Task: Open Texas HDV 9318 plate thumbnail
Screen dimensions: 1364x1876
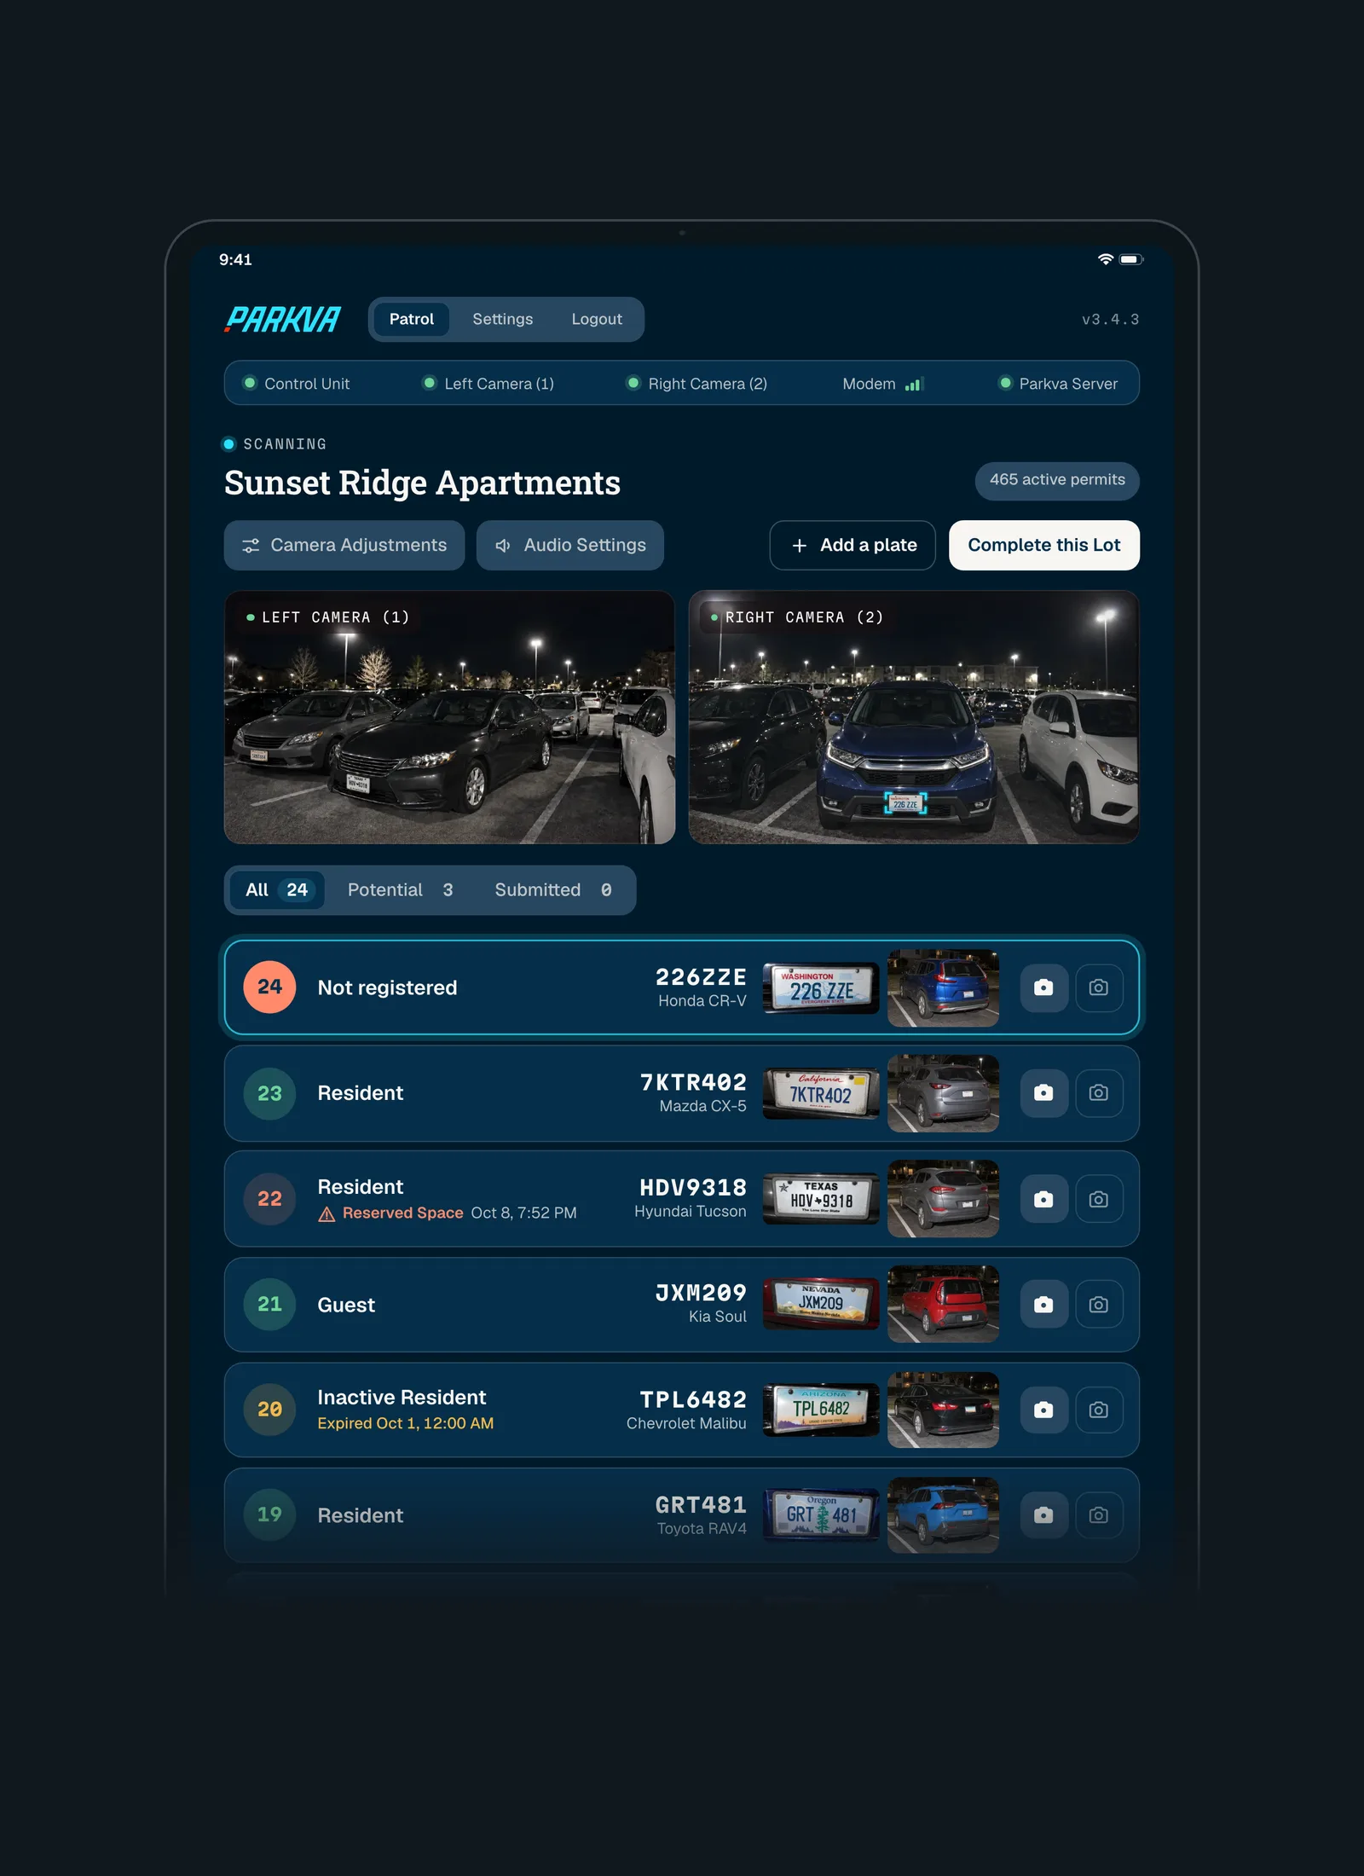Action: coord(821,1199)
